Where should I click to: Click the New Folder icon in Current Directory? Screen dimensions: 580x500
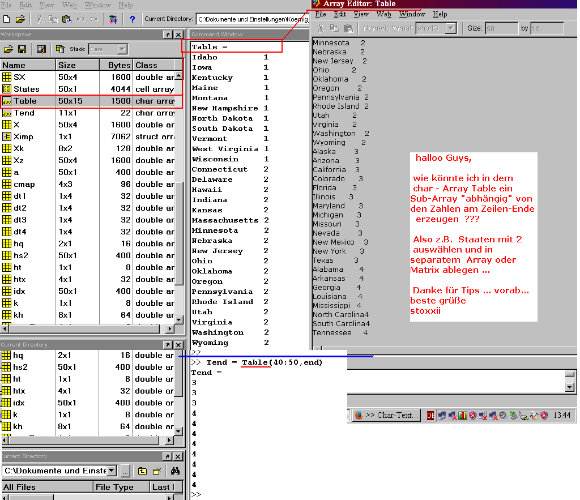[158, 471]
